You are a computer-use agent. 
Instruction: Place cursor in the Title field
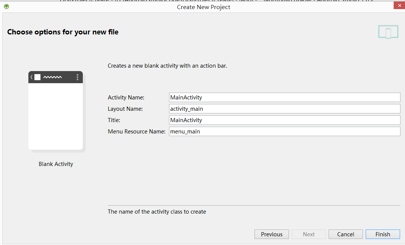point(284,120)
